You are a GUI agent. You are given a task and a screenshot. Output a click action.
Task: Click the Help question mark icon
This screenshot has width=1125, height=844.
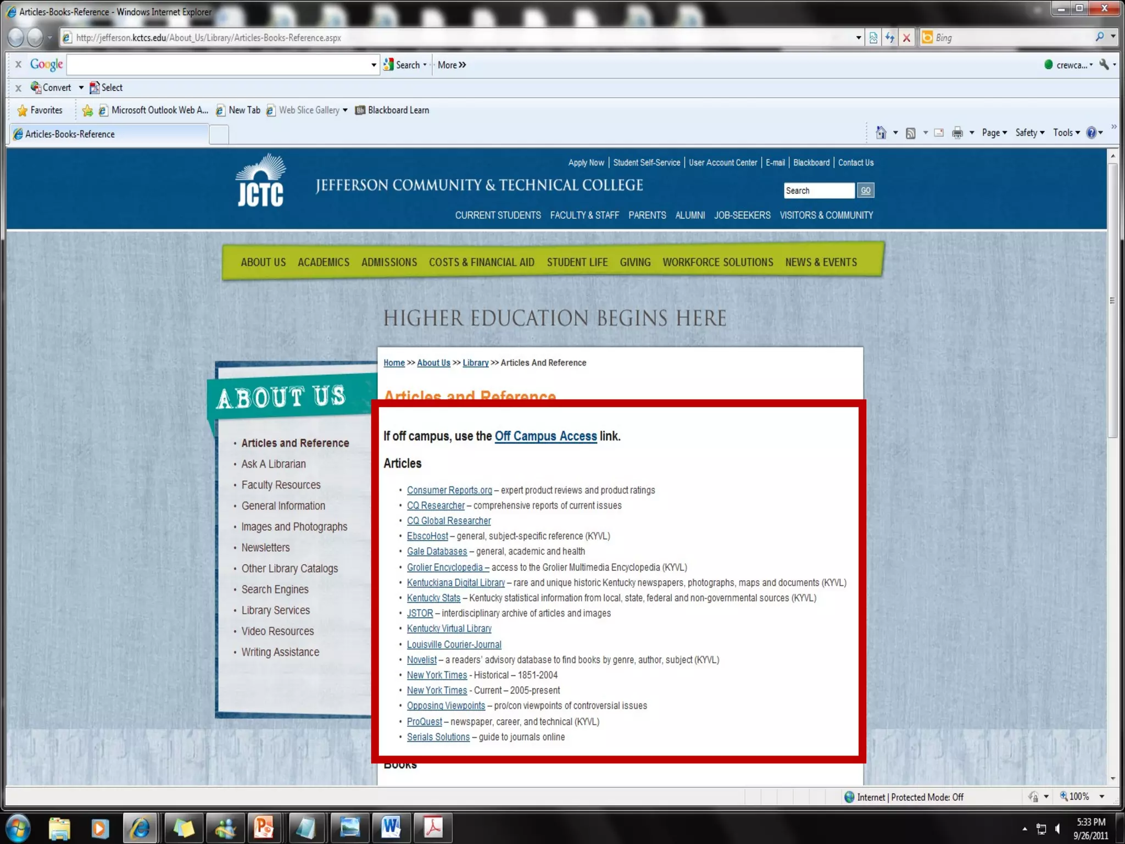click(1091, 132)
